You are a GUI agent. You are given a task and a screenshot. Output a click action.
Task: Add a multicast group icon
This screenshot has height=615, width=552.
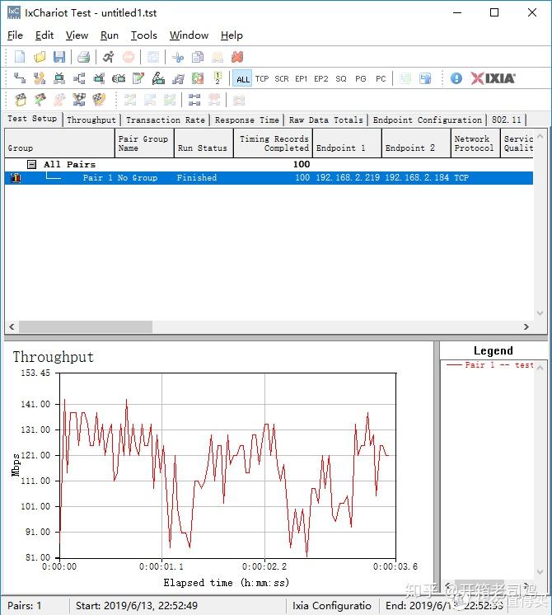pyautogui.click(x=79, y=78)
